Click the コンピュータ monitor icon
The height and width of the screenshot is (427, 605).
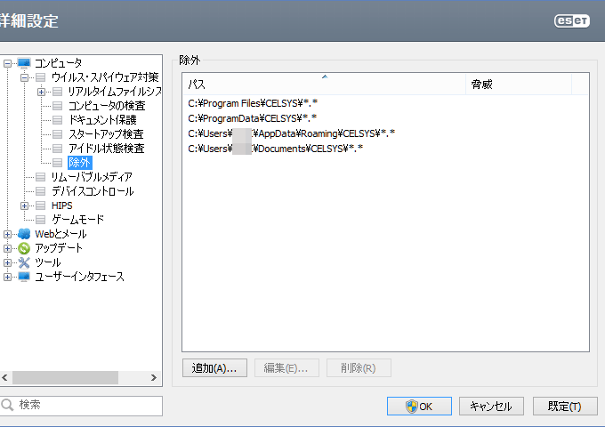tap(24, 63)
